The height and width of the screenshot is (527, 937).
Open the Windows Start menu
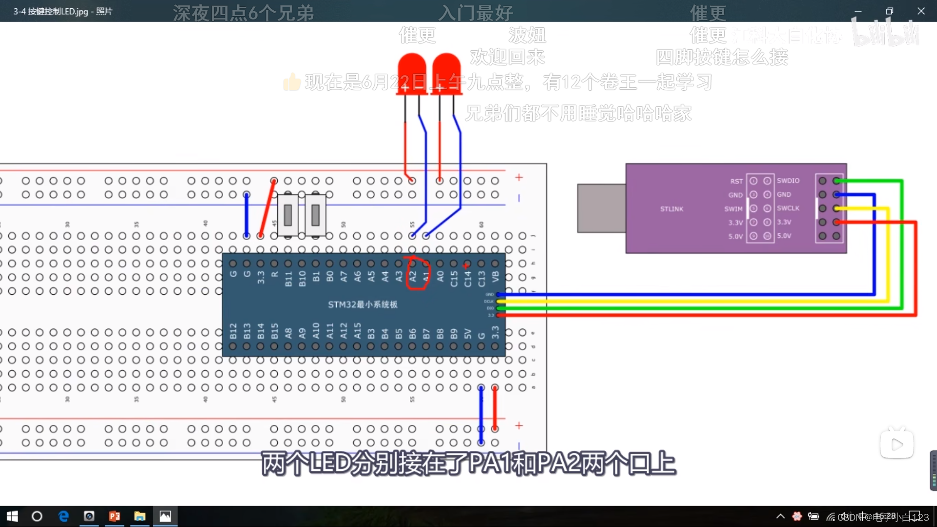(x=12, y=516)
